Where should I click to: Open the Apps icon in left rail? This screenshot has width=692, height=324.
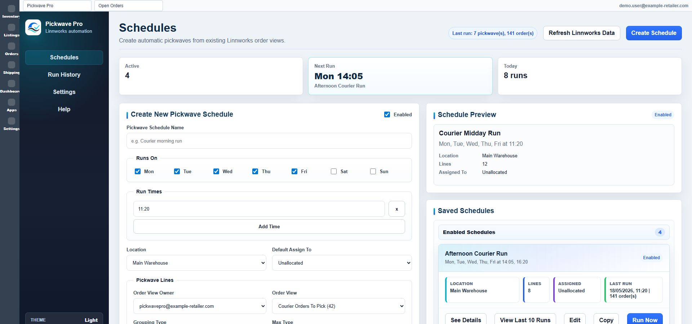[x=12, y=102]
